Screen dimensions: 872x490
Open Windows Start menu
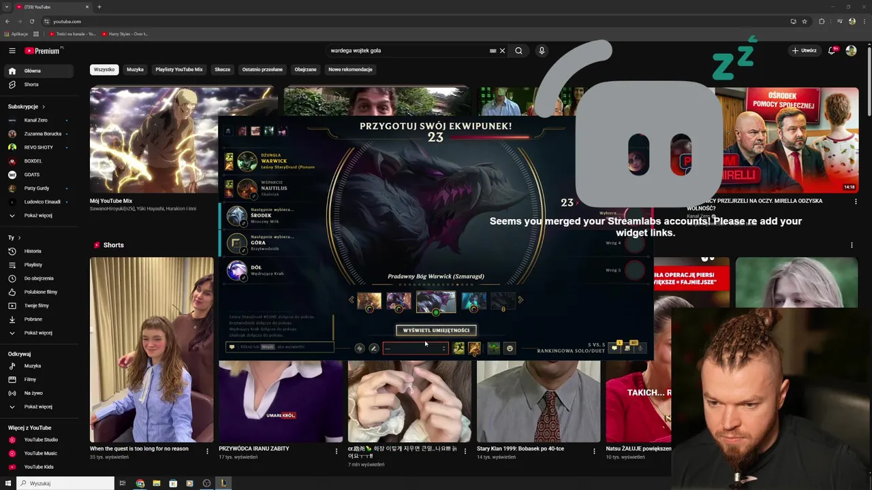(7, 483)
